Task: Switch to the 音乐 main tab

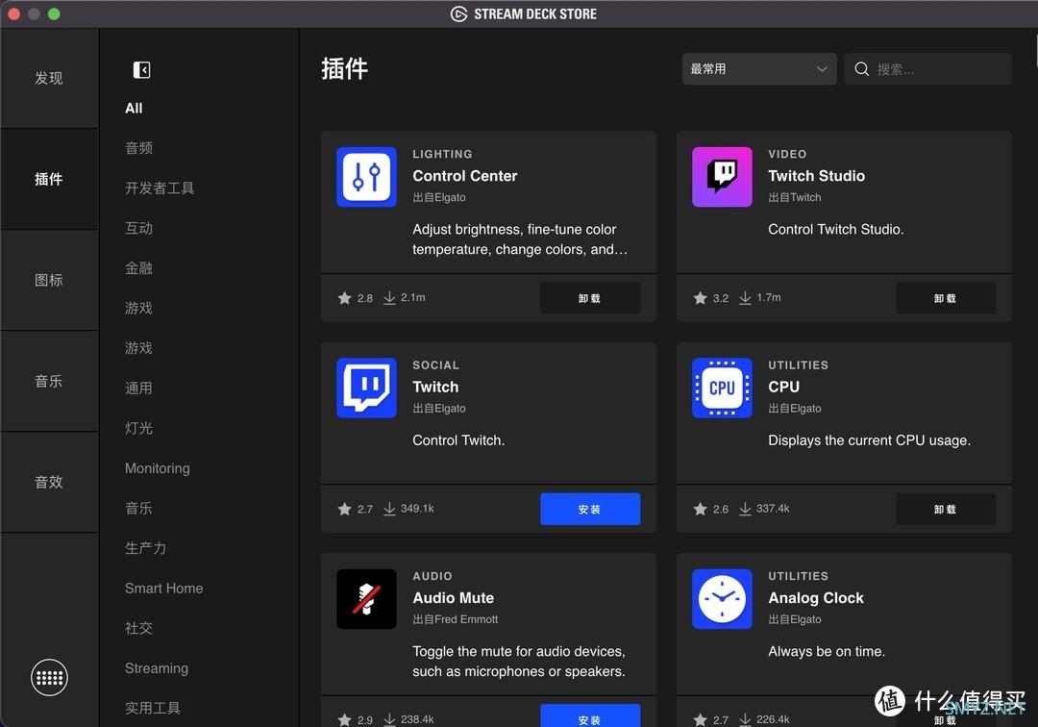Action: 49,381
